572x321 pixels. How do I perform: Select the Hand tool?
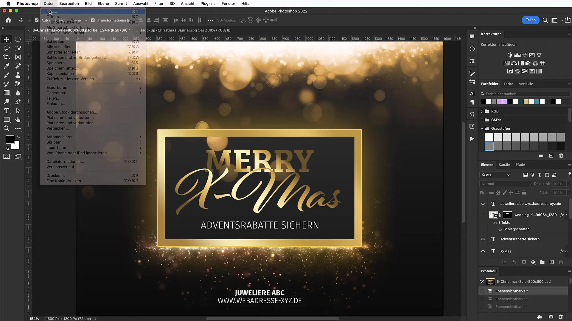[18, 119]
